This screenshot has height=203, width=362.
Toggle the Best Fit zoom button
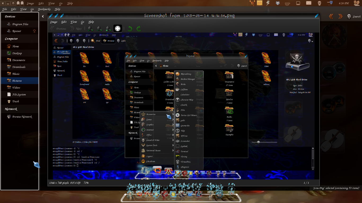pyautogui.click(x=118, y=29)
